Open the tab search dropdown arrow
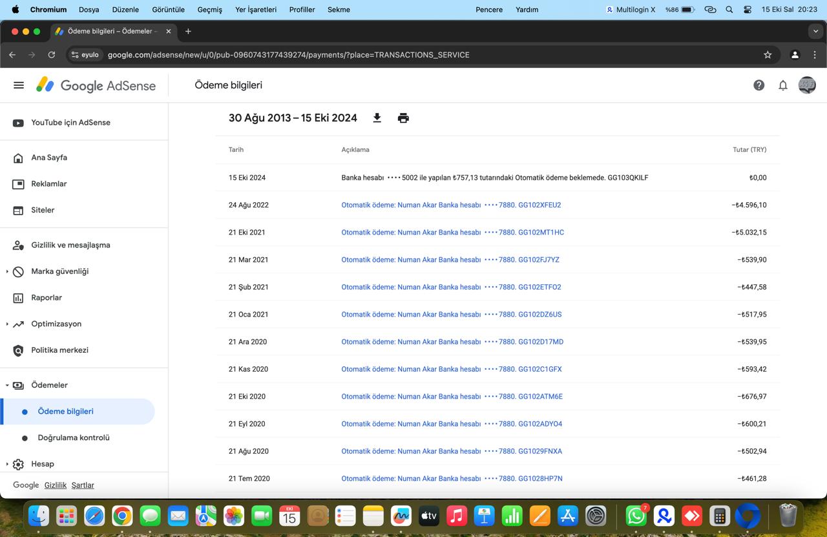This screenshot has width=827, height=537. (x=815, y=31)
